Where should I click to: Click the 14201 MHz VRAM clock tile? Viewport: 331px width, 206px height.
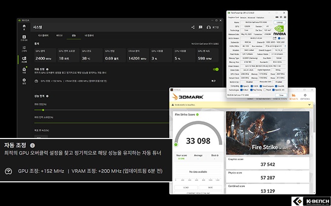[138, 55]
